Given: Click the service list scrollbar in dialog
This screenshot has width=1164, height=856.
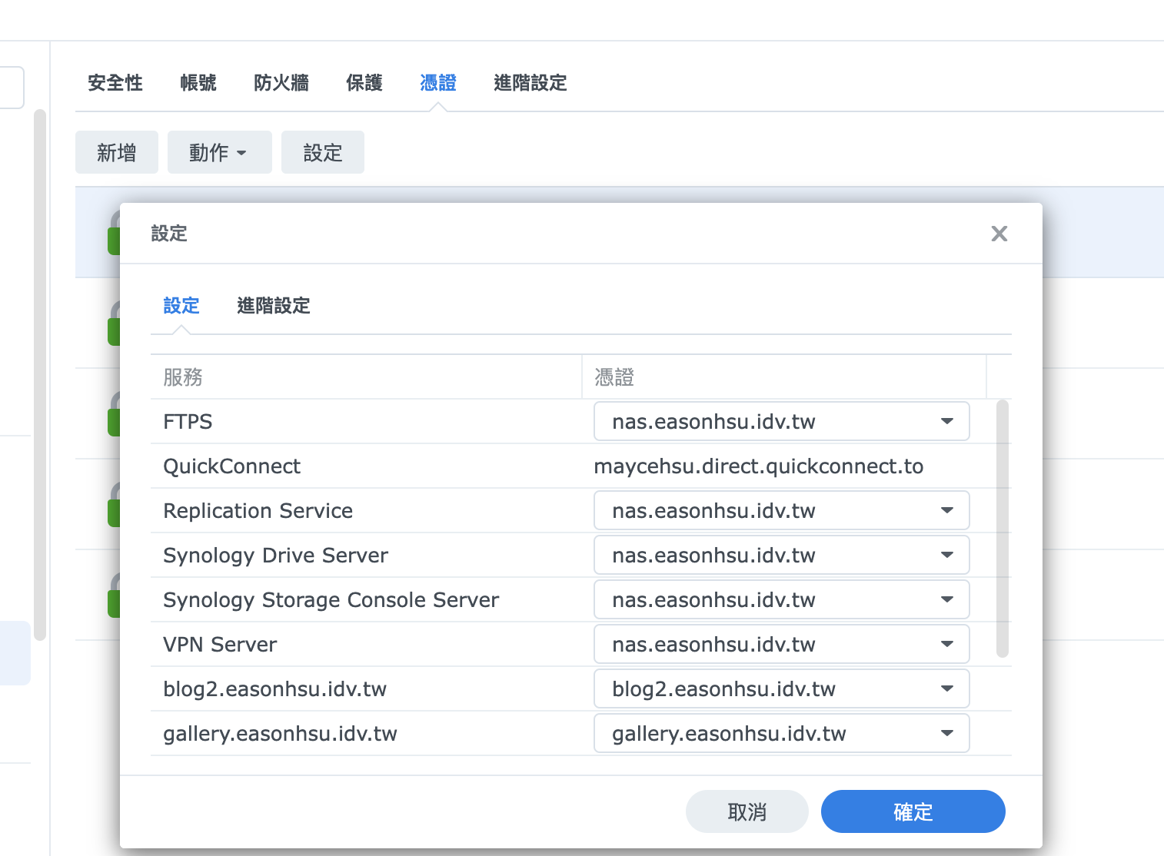Looking at the screenshot, I should [1002, 529].
